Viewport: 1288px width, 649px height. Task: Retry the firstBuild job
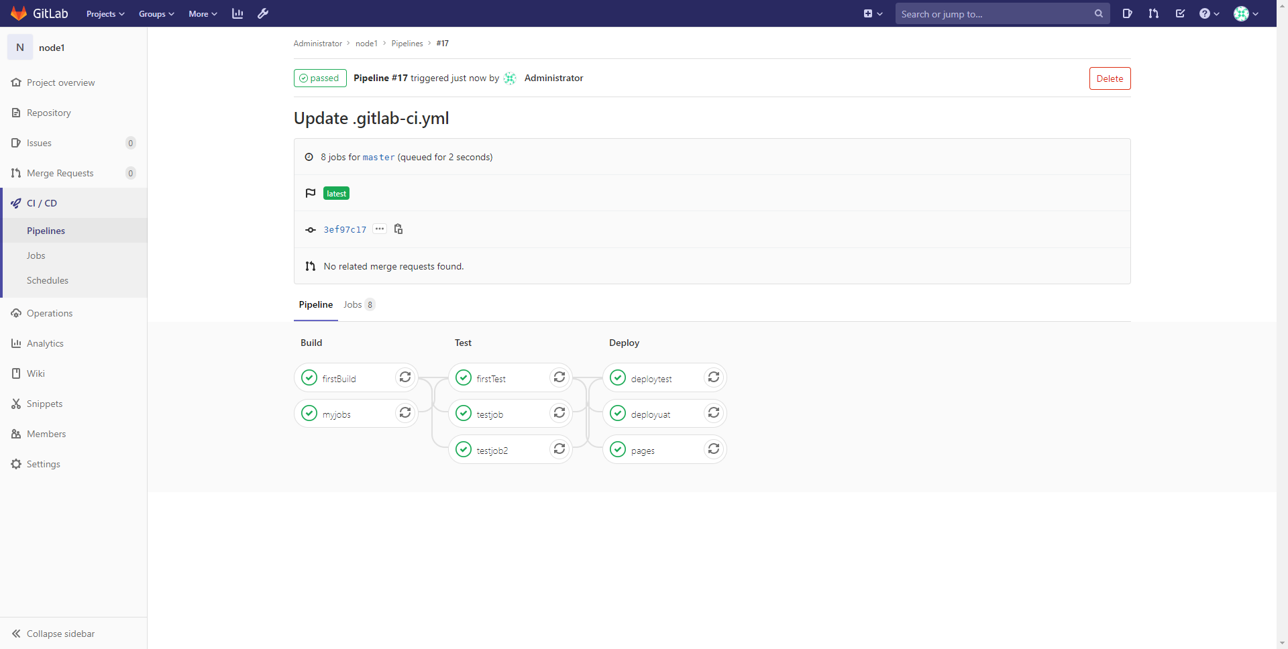click(x=405, y=377)
